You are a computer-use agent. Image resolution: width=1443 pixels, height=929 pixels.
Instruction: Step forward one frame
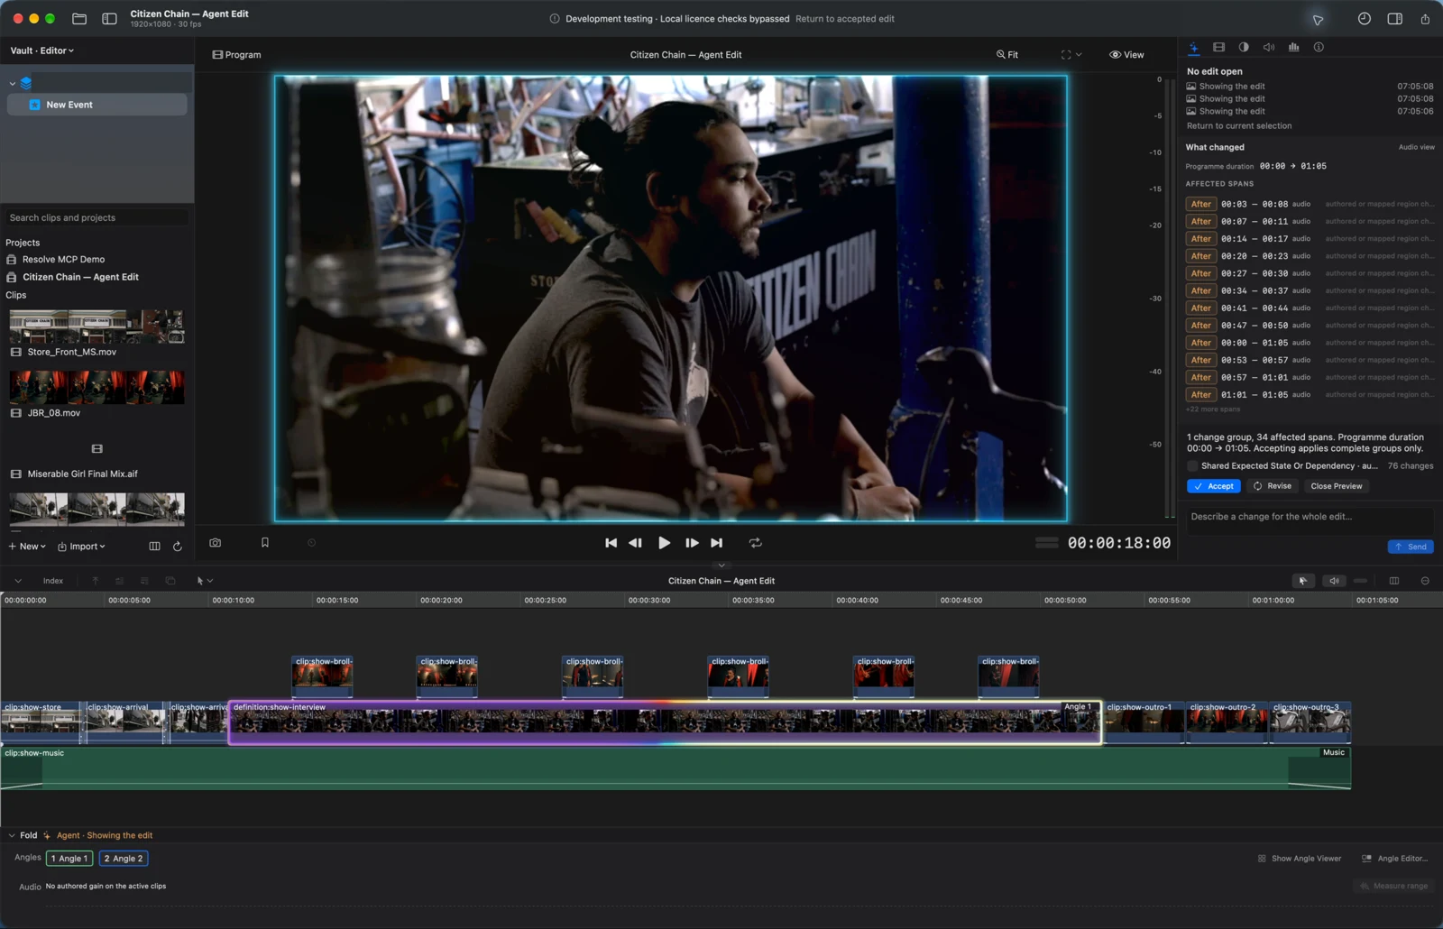tap(692, 543)
